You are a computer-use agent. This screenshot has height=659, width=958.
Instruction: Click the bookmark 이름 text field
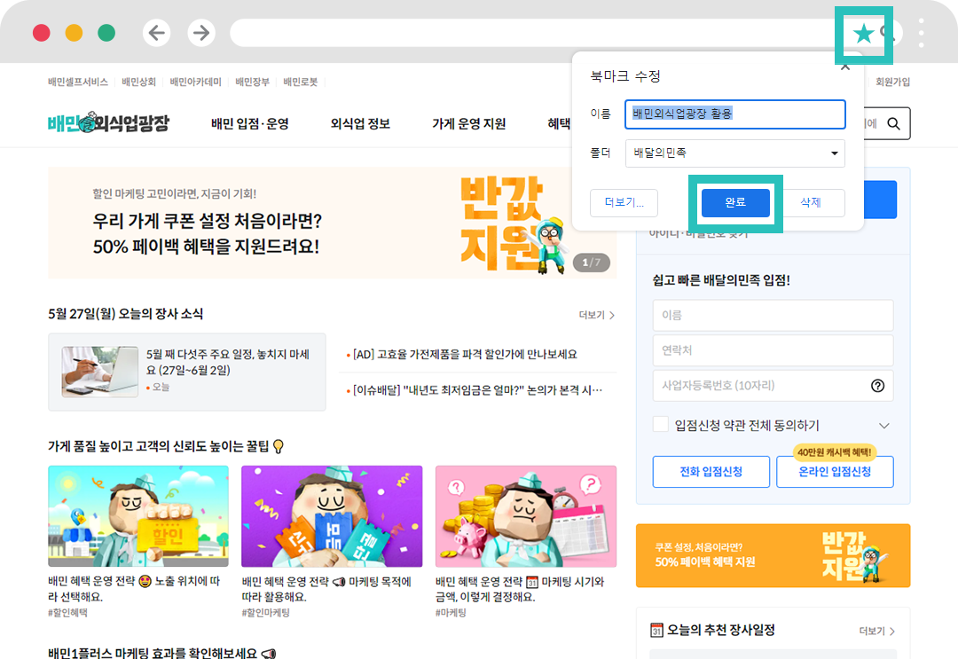[735, 114]
